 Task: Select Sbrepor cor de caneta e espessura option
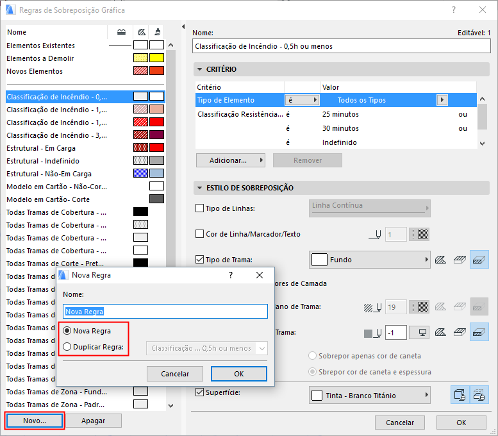313,371
